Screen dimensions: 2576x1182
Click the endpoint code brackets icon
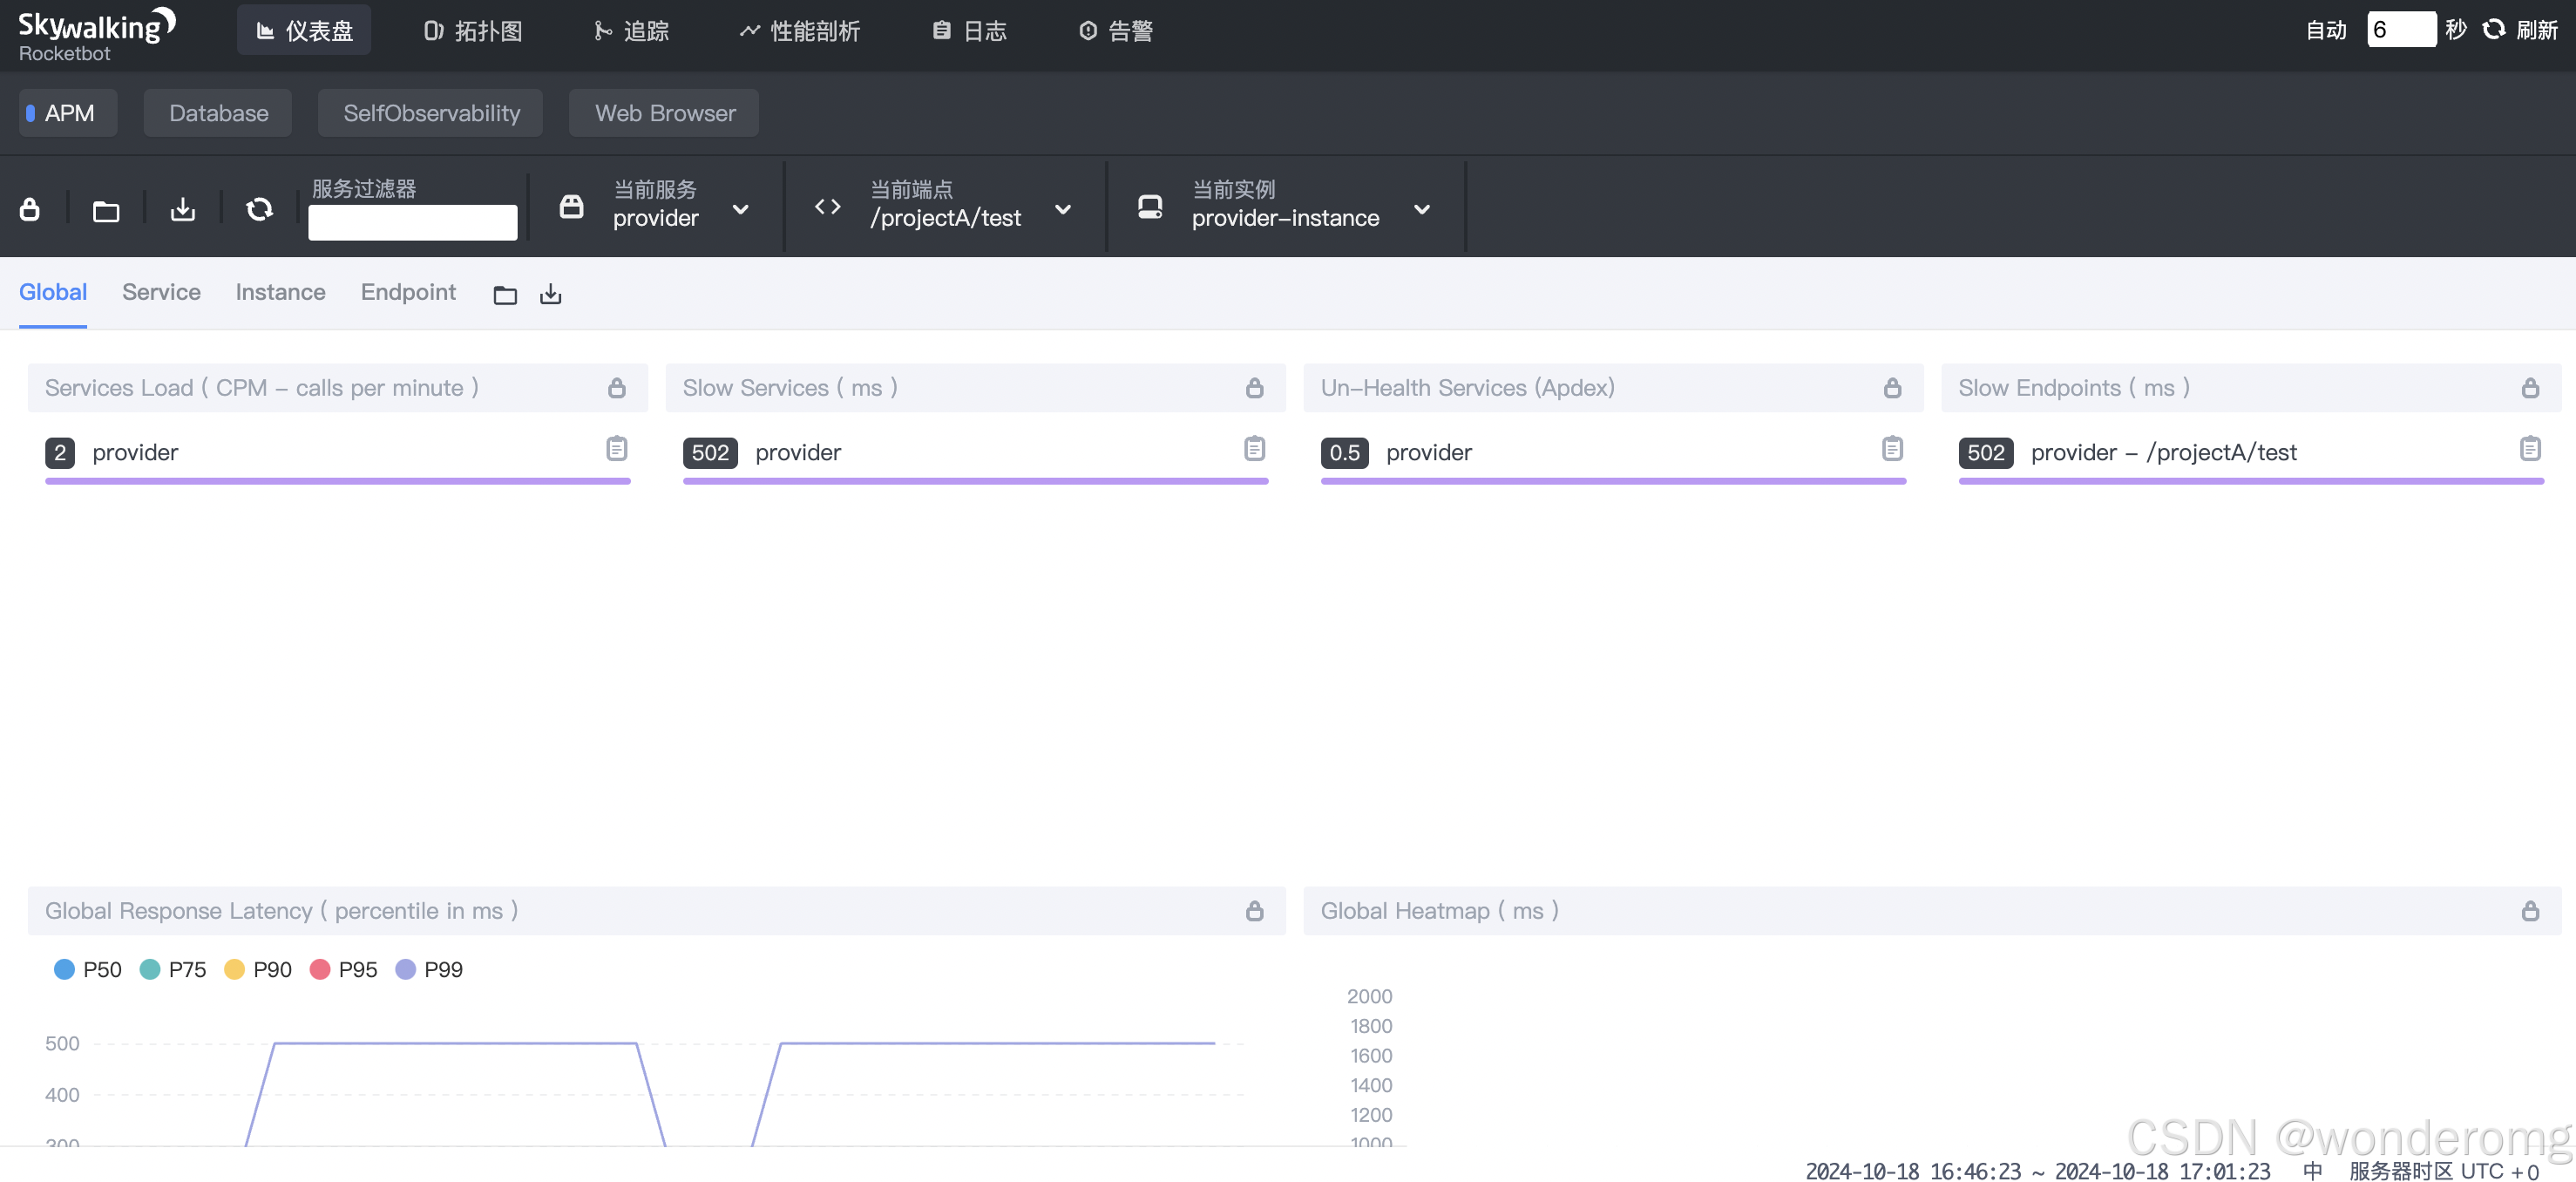coord(828,207)
